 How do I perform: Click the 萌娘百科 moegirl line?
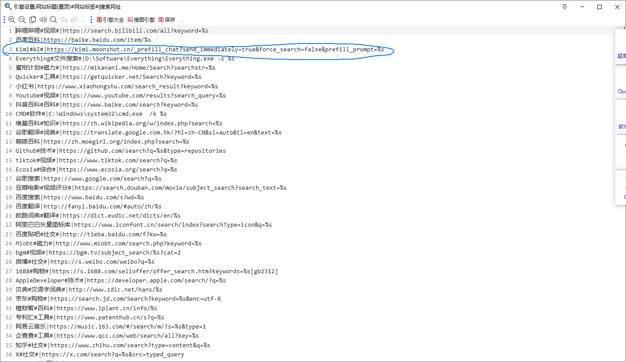(103, 141)
